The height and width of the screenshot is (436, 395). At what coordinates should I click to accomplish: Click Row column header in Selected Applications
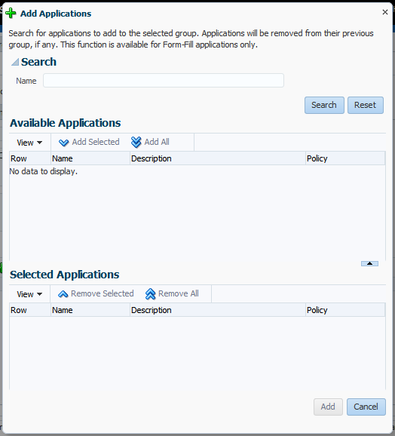click(30, 310)
